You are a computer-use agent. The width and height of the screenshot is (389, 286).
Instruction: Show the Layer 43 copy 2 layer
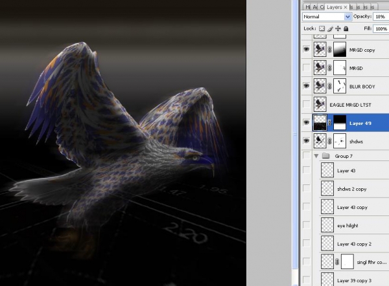click(307, 243)
